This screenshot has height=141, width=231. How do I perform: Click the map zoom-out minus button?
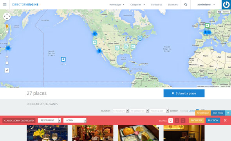[x=7, y=63]
